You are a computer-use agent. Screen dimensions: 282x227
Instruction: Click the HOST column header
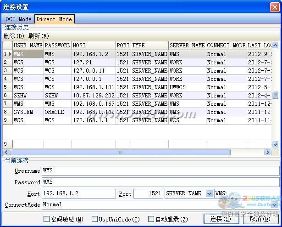pos(94,45)
